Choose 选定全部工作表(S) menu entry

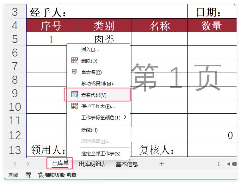tap(98, 153)
